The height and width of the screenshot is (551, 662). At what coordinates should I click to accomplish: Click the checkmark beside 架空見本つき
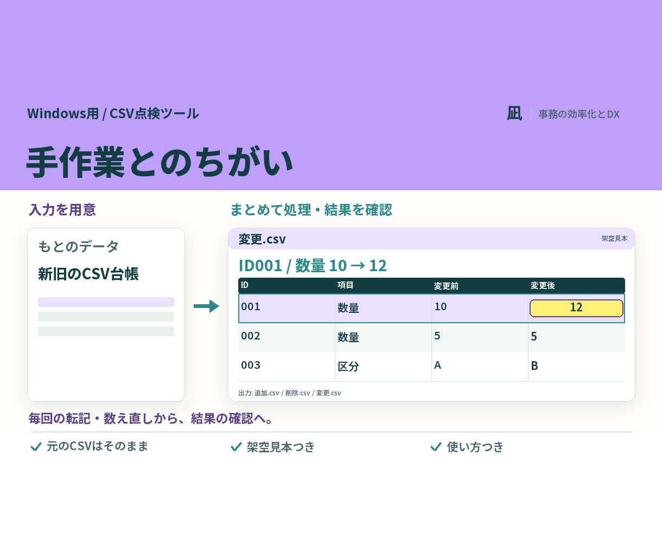(236, 446)
